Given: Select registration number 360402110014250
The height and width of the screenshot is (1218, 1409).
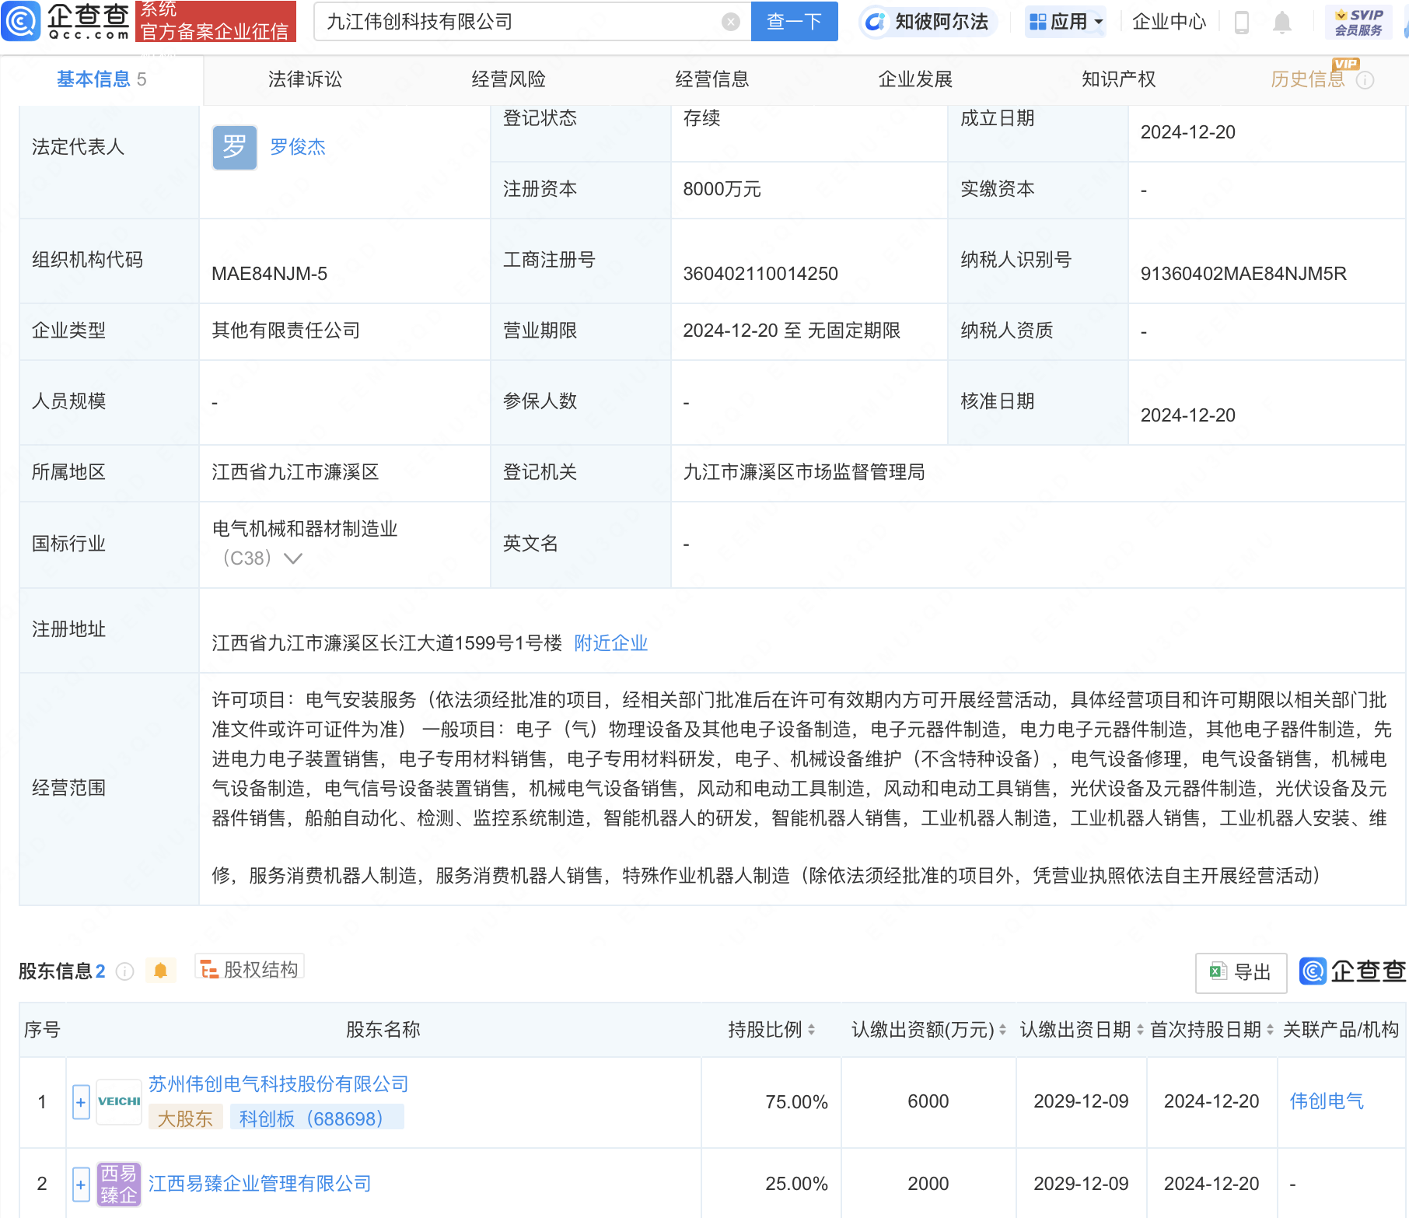Looking at the screenshot, I should coord(760,274).
